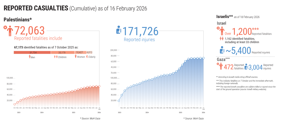The height and width of the screenshot is (124, 283).
Task: Click the first data point on injuries chart
Action: click(119, 101)
